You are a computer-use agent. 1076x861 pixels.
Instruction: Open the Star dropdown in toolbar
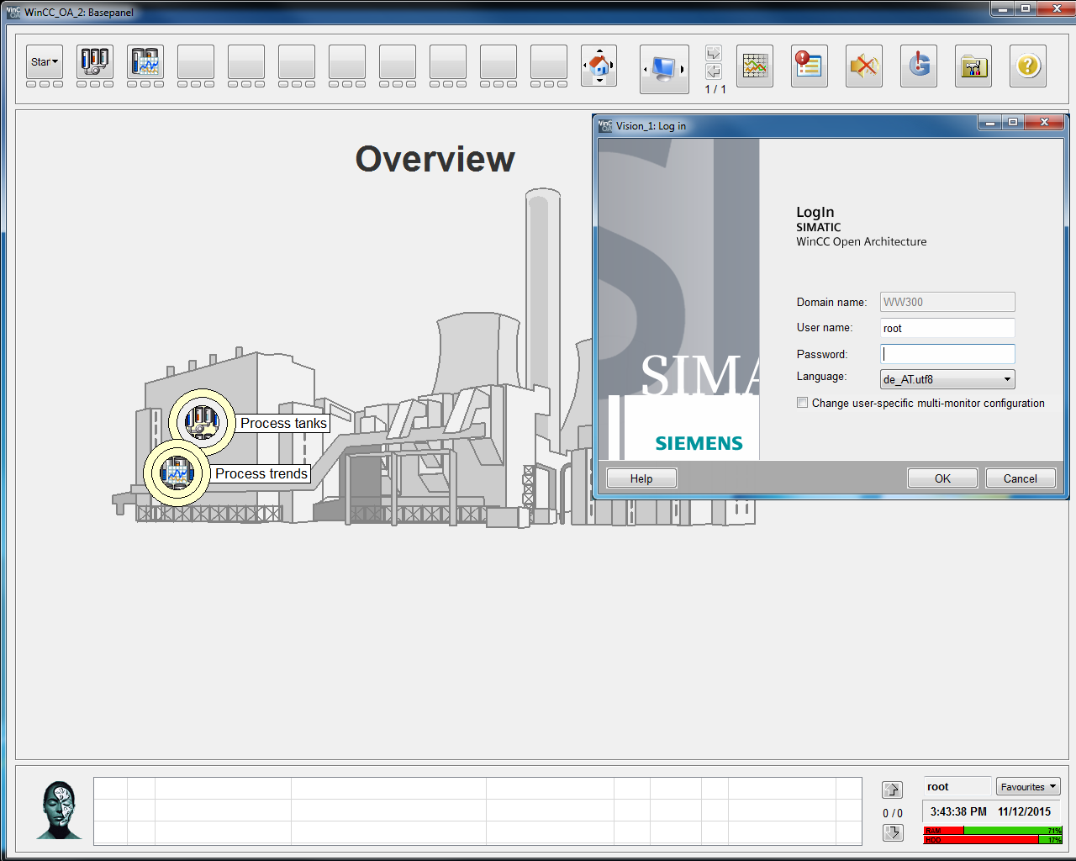click(x=45, y=62)
